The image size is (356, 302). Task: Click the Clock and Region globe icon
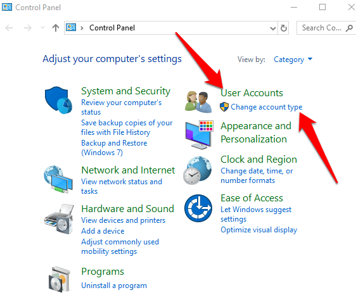197,170
